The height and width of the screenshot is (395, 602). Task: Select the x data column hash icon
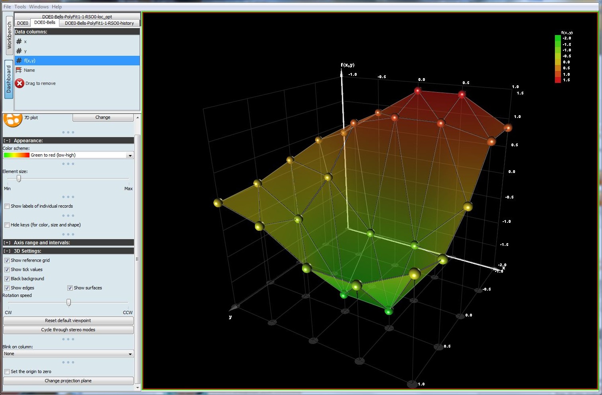[x=19, y=41]
